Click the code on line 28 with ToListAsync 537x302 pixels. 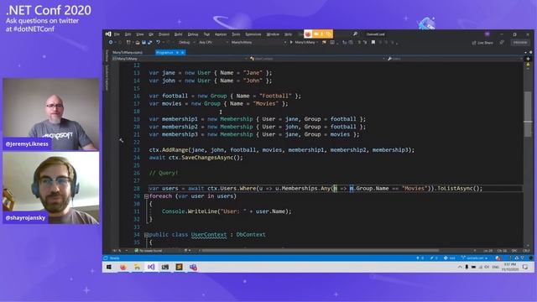[315, 188]
